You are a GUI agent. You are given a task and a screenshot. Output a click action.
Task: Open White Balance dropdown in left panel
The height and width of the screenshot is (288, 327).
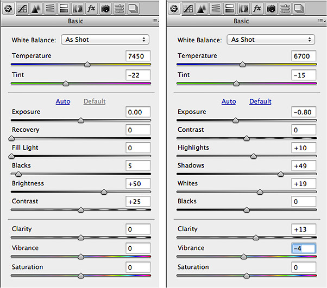[x=105, y=40]
